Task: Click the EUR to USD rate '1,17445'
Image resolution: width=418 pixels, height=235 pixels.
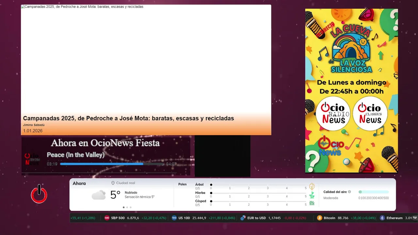Action: (x=274, y=218)
